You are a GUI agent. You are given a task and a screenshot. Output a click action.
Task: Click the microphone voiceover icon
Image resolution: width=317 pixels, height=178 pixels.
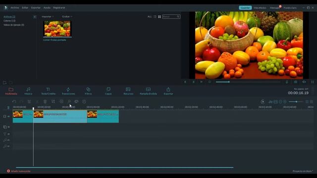pos(287,82)
